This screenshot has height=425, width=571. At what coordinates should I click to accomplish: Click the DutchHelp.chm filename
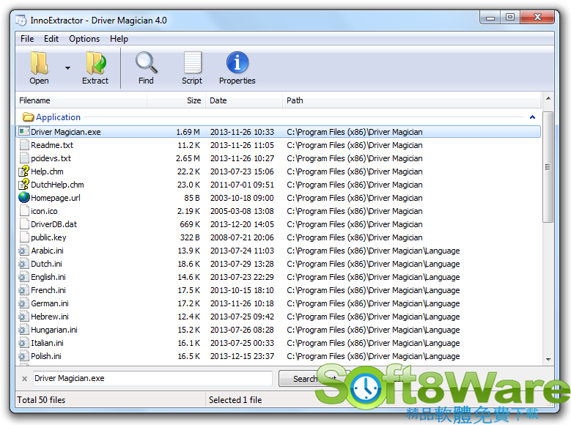coord(57,185)
